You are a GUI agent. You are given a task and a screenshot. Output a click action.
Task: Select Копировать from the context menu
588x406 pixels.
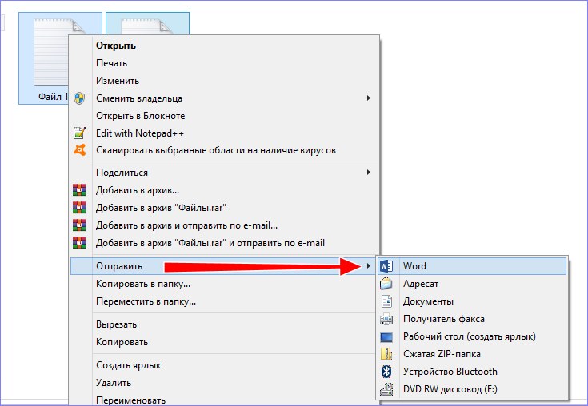[224, 342]
